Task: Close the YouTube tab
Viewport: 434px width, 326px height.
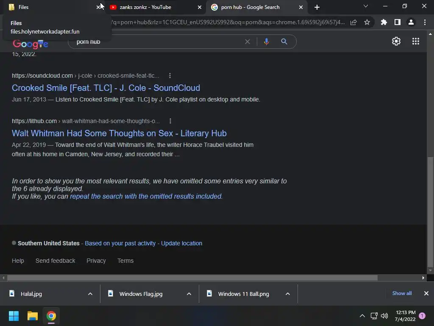Action: pos(200,7)
